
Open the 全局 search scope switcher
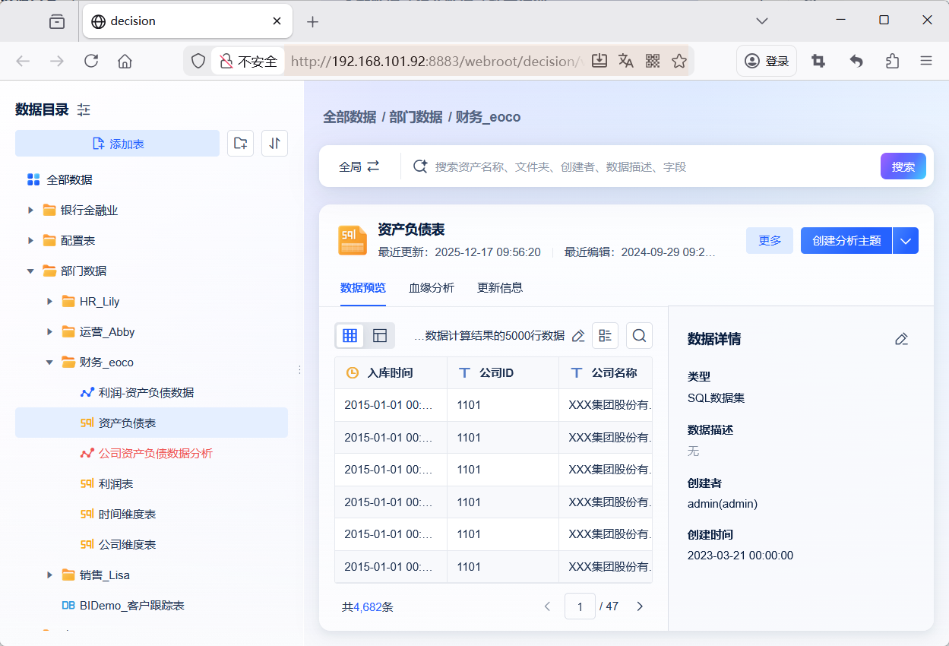click(x=359, y=166)
